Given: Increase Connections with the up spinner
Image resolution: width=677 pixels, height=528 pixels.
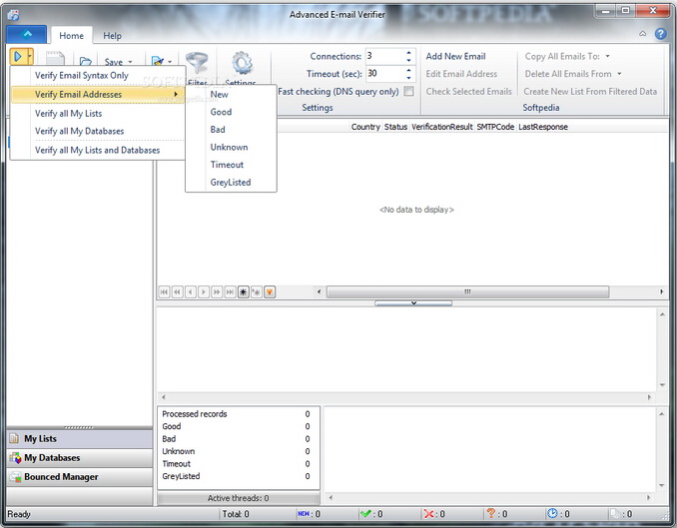Looking at the screenshot, I should coord(408,53).
